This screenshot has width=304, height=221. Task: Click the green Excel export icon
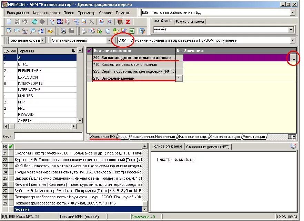click(x=132, y=31)
